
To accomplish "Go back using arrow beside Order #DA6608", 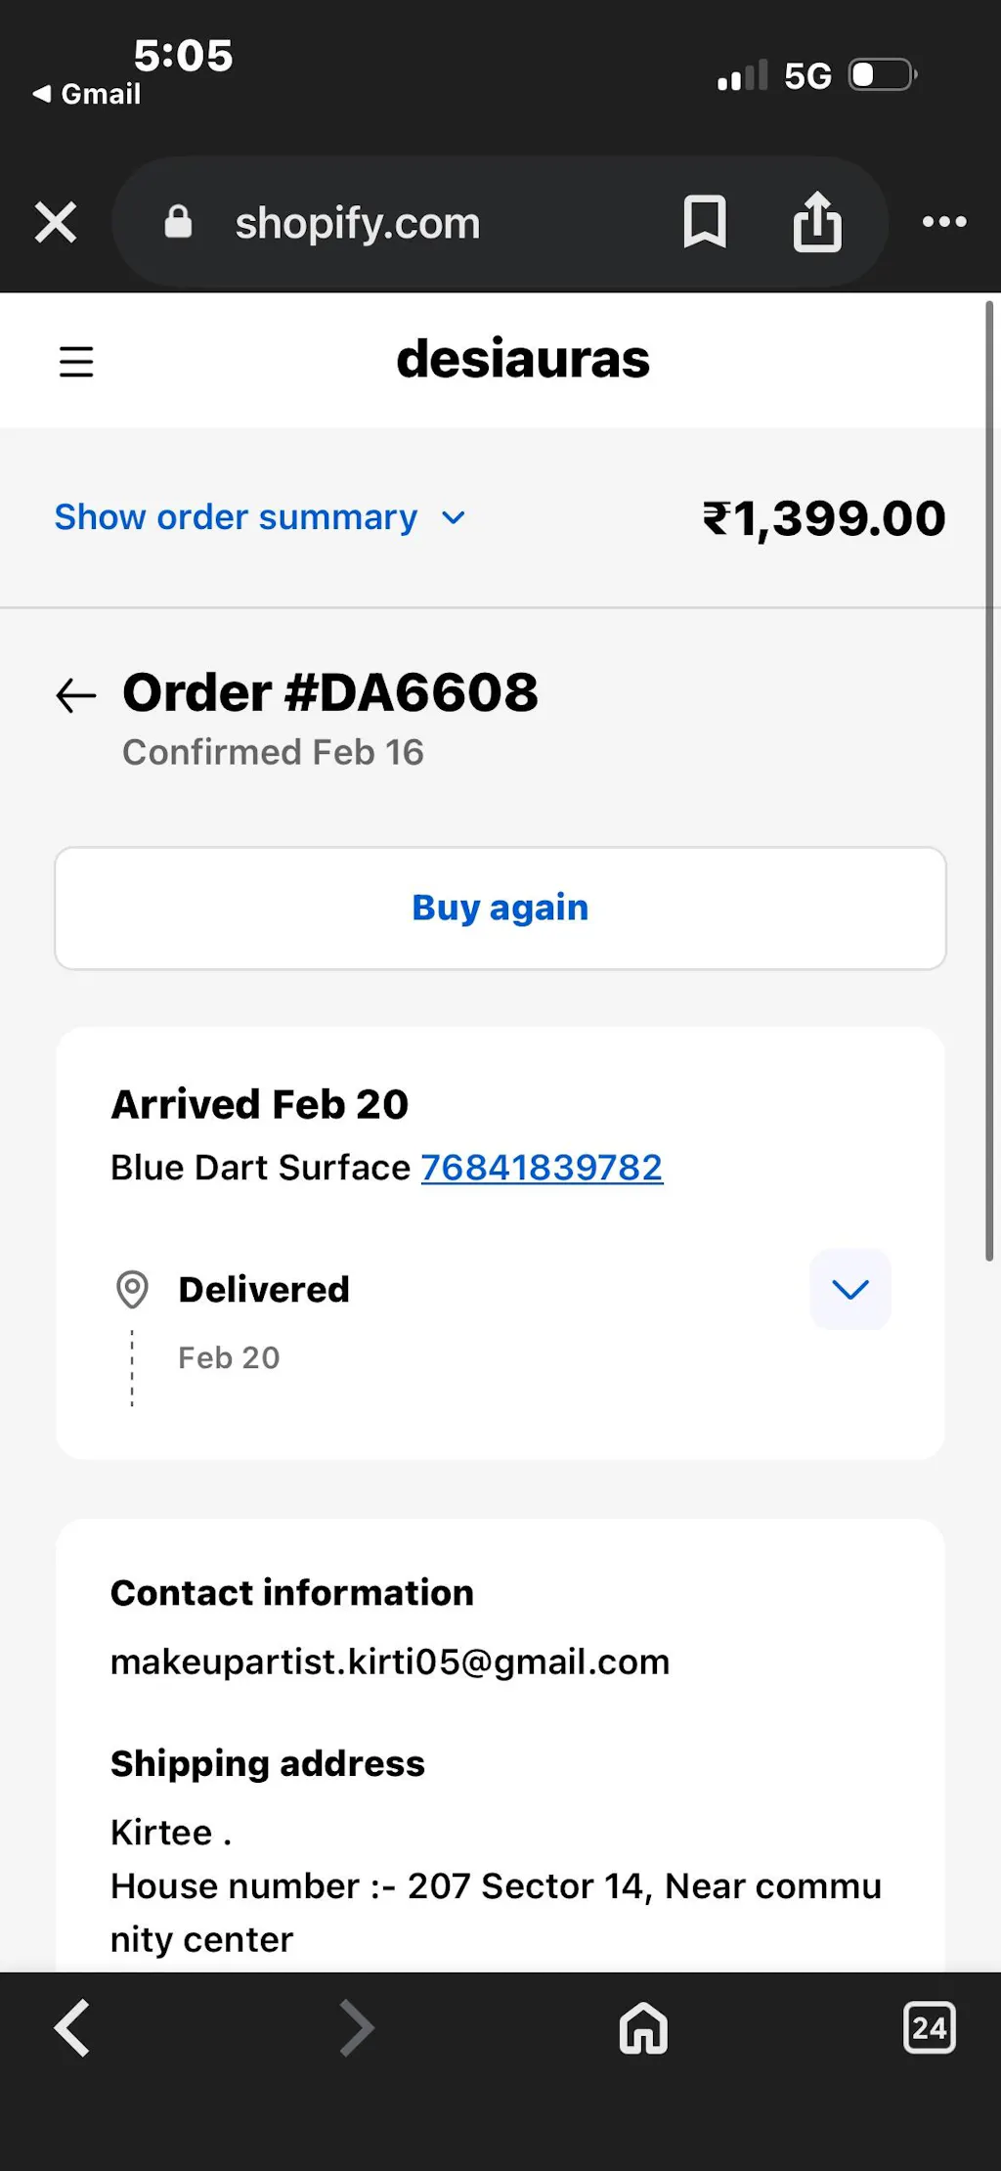I will coord(76,695).
